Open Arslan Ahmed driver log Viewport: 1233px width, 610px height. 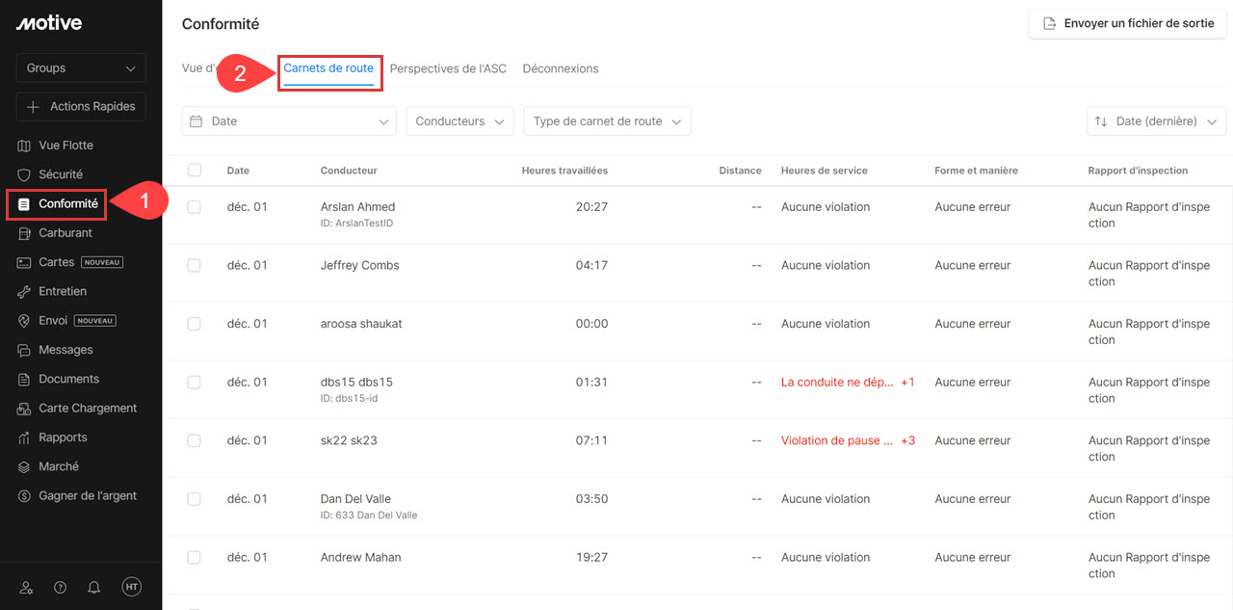(357, 207)
